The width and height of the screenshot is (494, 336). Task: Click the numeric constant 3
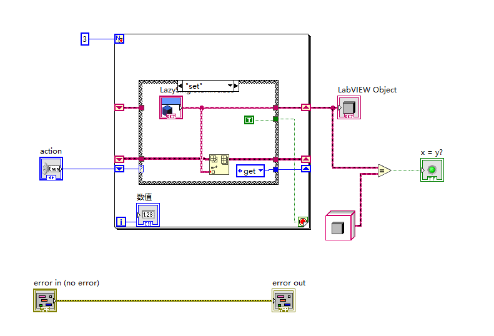85,39
